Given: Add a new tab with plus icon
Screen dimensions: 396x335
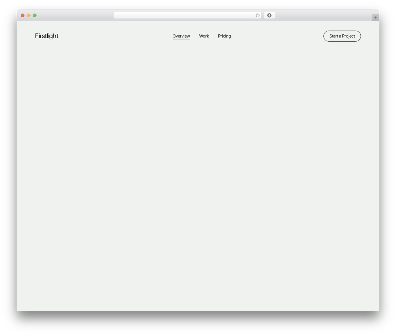Looking at the screenshot, I should [375, 18].
